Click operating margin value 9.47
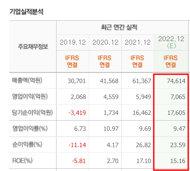This screenshot has height=171, width=190. (x=179, y=129)
